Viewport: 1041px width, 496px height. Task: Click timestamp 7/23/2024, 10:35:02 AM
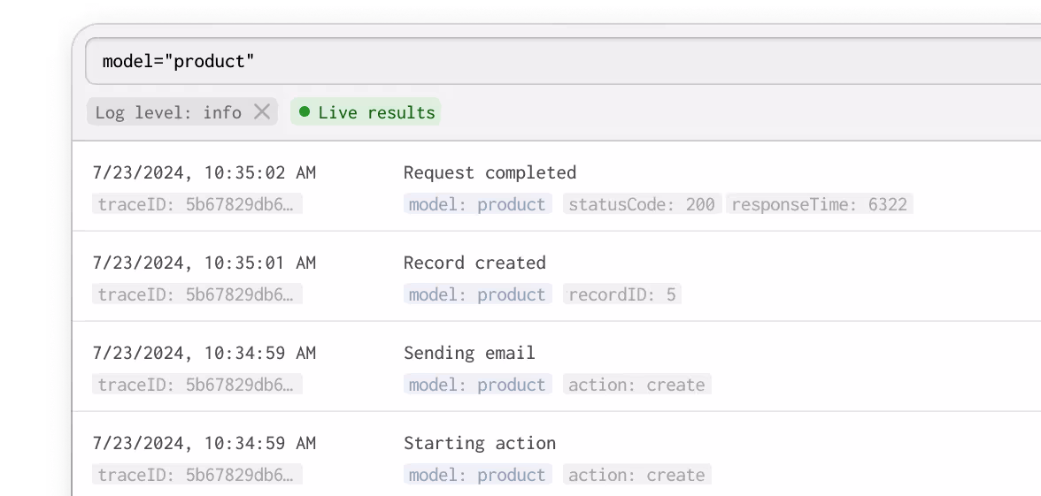pyautogui.click(x=204, y=173)
